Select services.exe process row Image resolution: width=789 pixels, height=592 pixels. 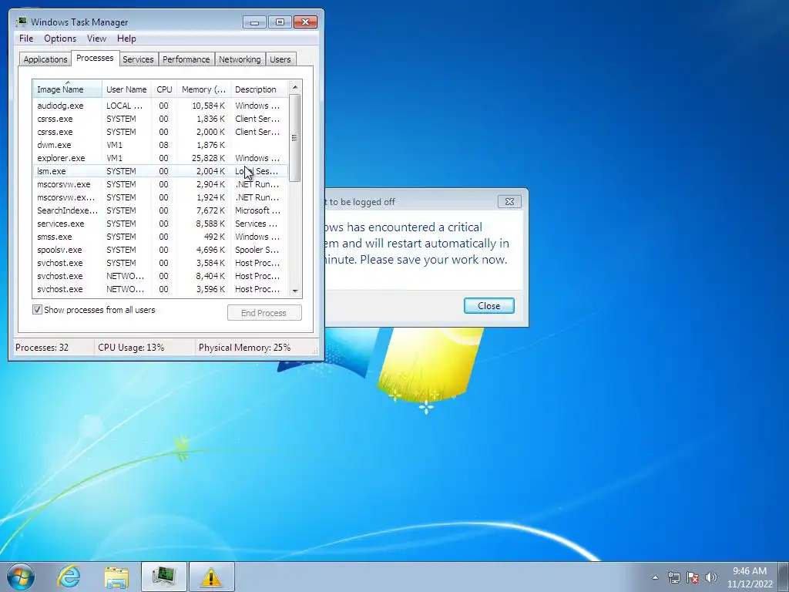(161, 224)
